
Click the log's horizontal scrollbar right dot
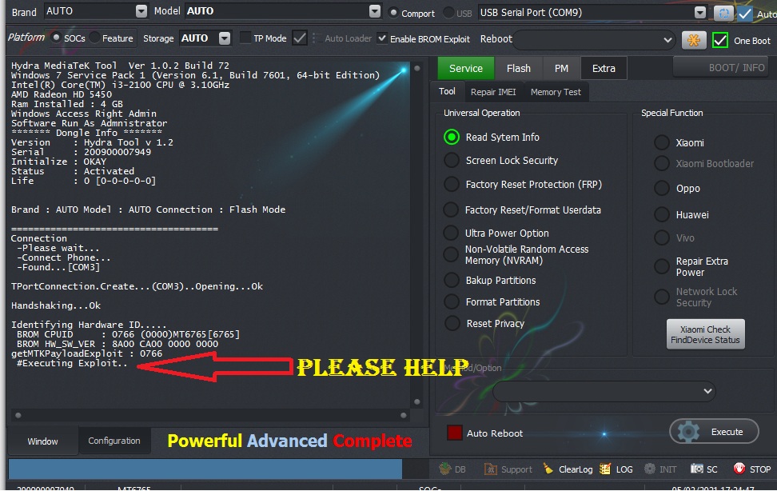pyautogui.click(x=404, y=415)
